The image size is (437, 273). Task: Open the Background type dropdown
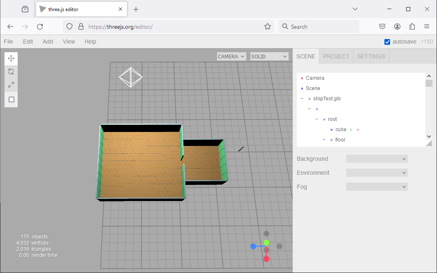[377, 159]
